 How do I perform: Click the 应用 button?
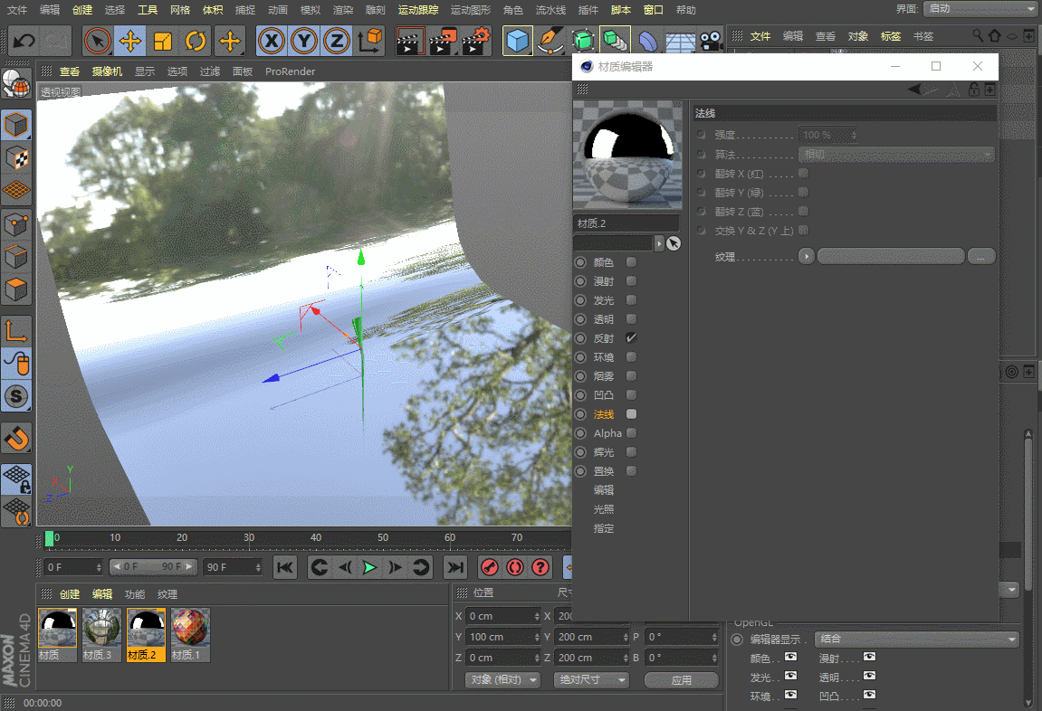coord(681,680)
